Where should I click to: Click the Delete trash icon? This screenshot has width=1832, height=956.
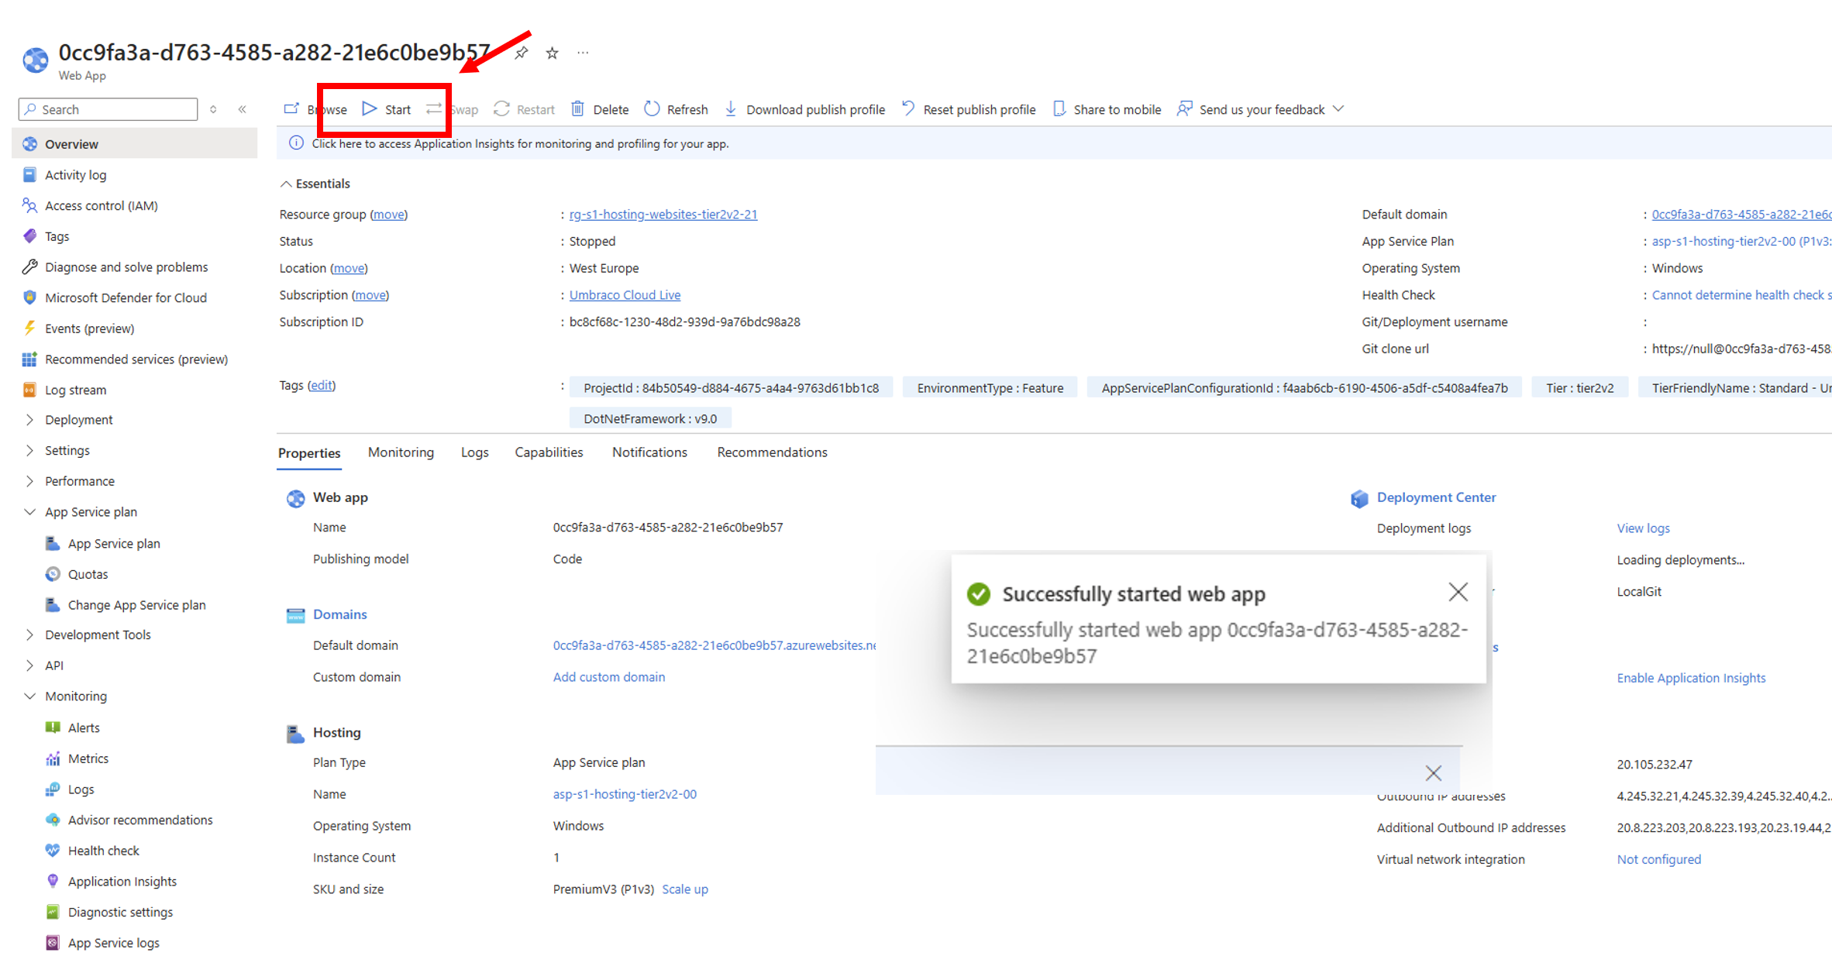point(578,109)
